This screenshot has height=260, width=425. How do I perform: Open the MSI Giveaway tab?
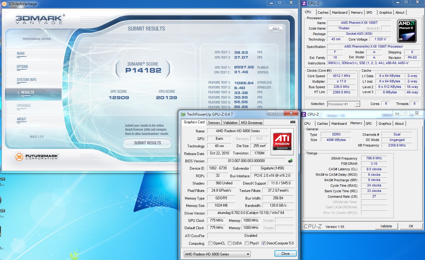pos(252,123)
